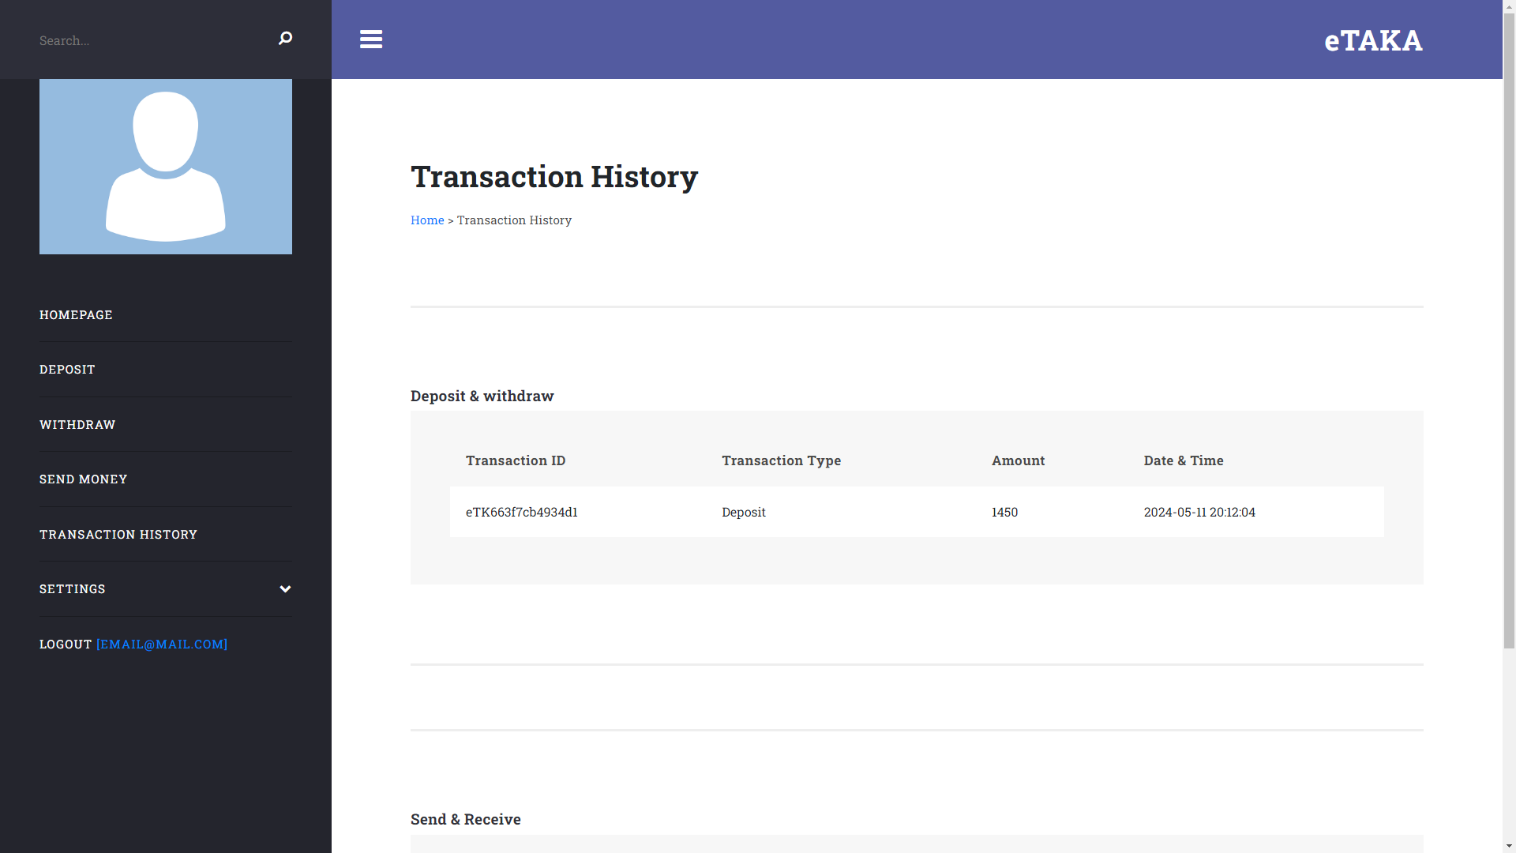Click the vertical scrollbar thumb

(1509, 332)
